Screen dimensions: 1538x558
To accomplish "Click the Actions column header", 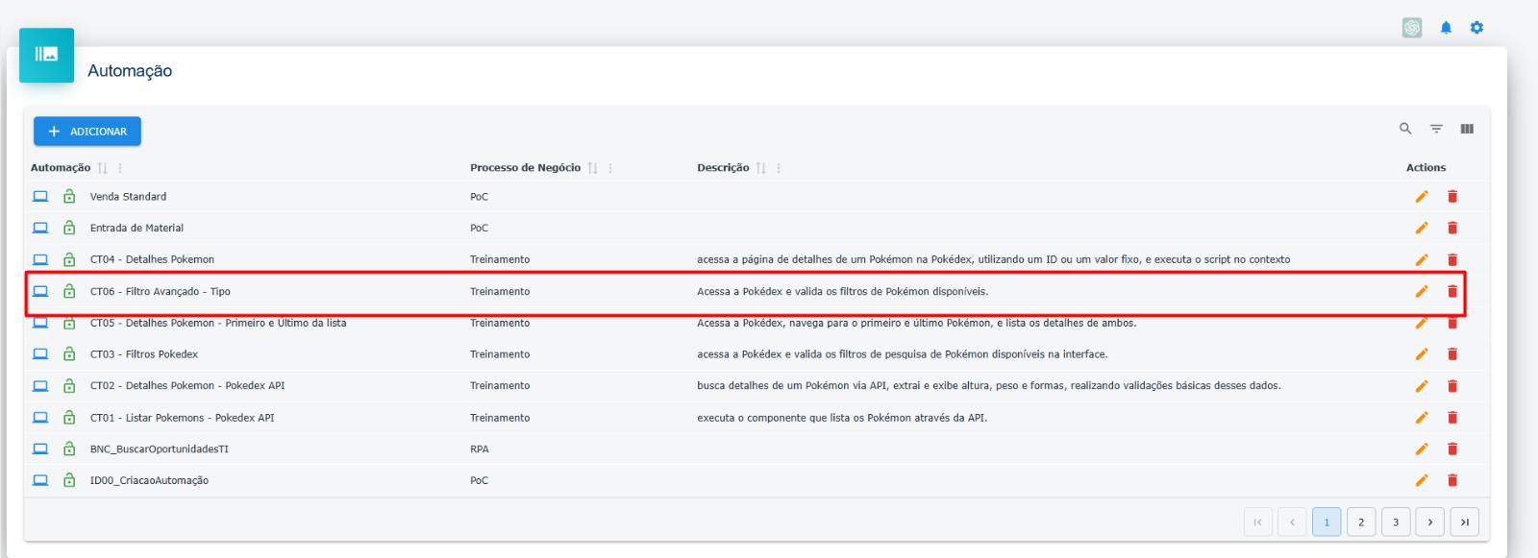I will coord(1426,168).
